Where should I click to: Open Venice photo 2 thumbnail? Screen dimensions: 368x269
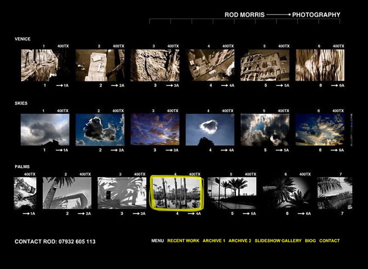100,65
